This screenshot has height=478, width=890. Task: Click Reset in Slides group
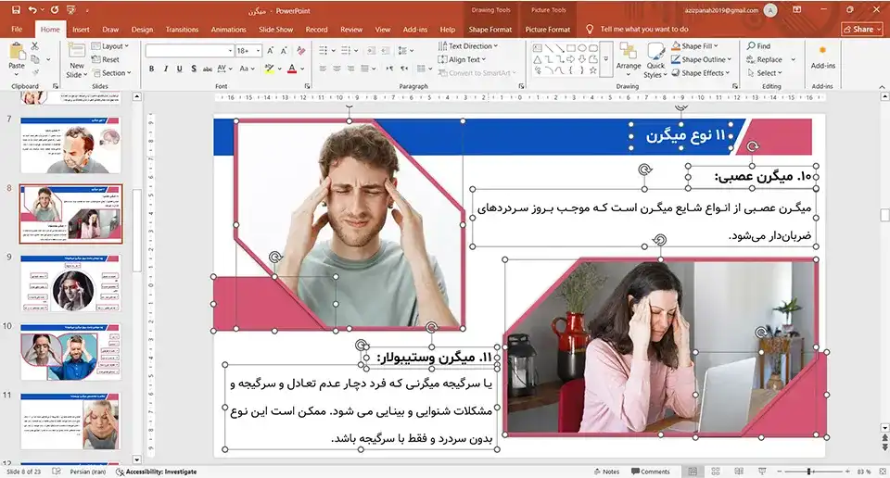click(x=106, y=59)
